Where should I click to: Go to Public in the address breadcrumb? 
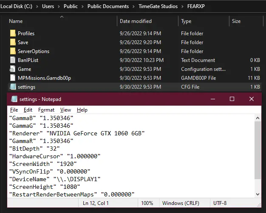click(71, 6)
